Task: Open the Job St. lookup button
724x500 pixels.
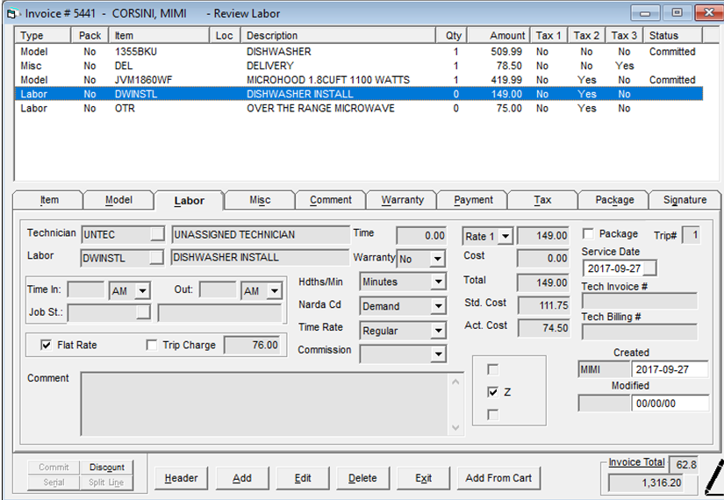Action: pos(143,312)
